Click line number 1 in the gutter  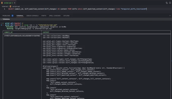pyautogui.click(x=5, y=9)
